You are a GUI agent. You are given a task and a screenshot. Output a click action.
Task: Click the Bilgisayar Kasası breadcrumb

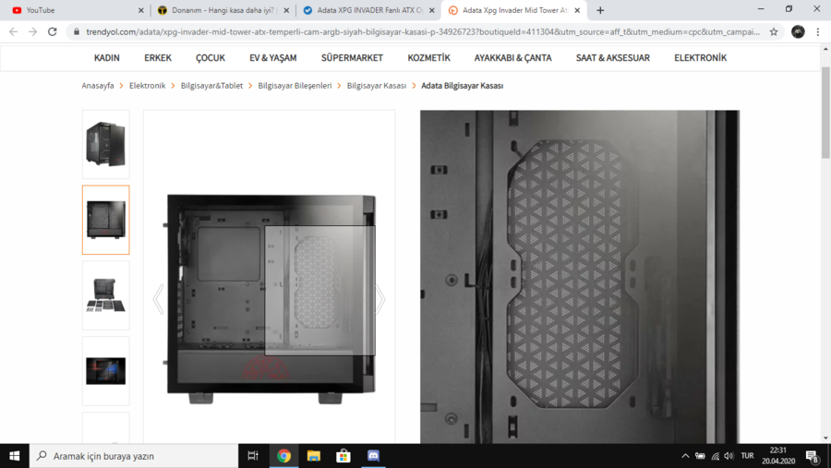377,85
